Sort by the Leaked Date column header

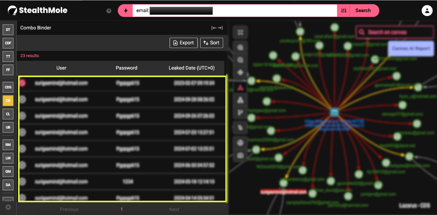click(192, 68)
